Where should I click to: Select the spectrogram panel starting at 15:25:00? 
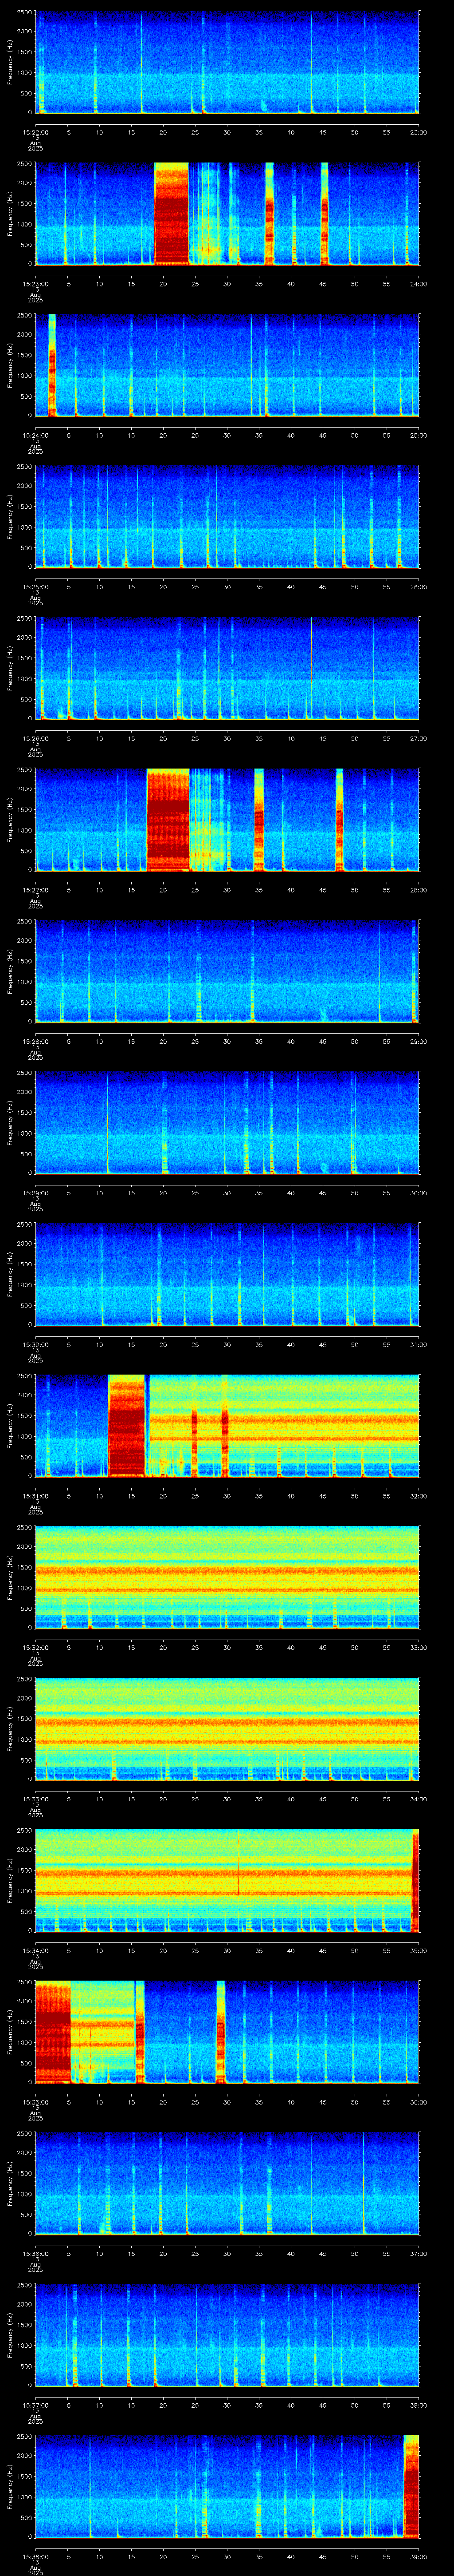227,516
